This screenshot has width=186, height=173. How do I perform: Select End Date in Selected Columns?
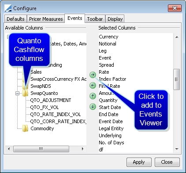click(x=108, y=114)
